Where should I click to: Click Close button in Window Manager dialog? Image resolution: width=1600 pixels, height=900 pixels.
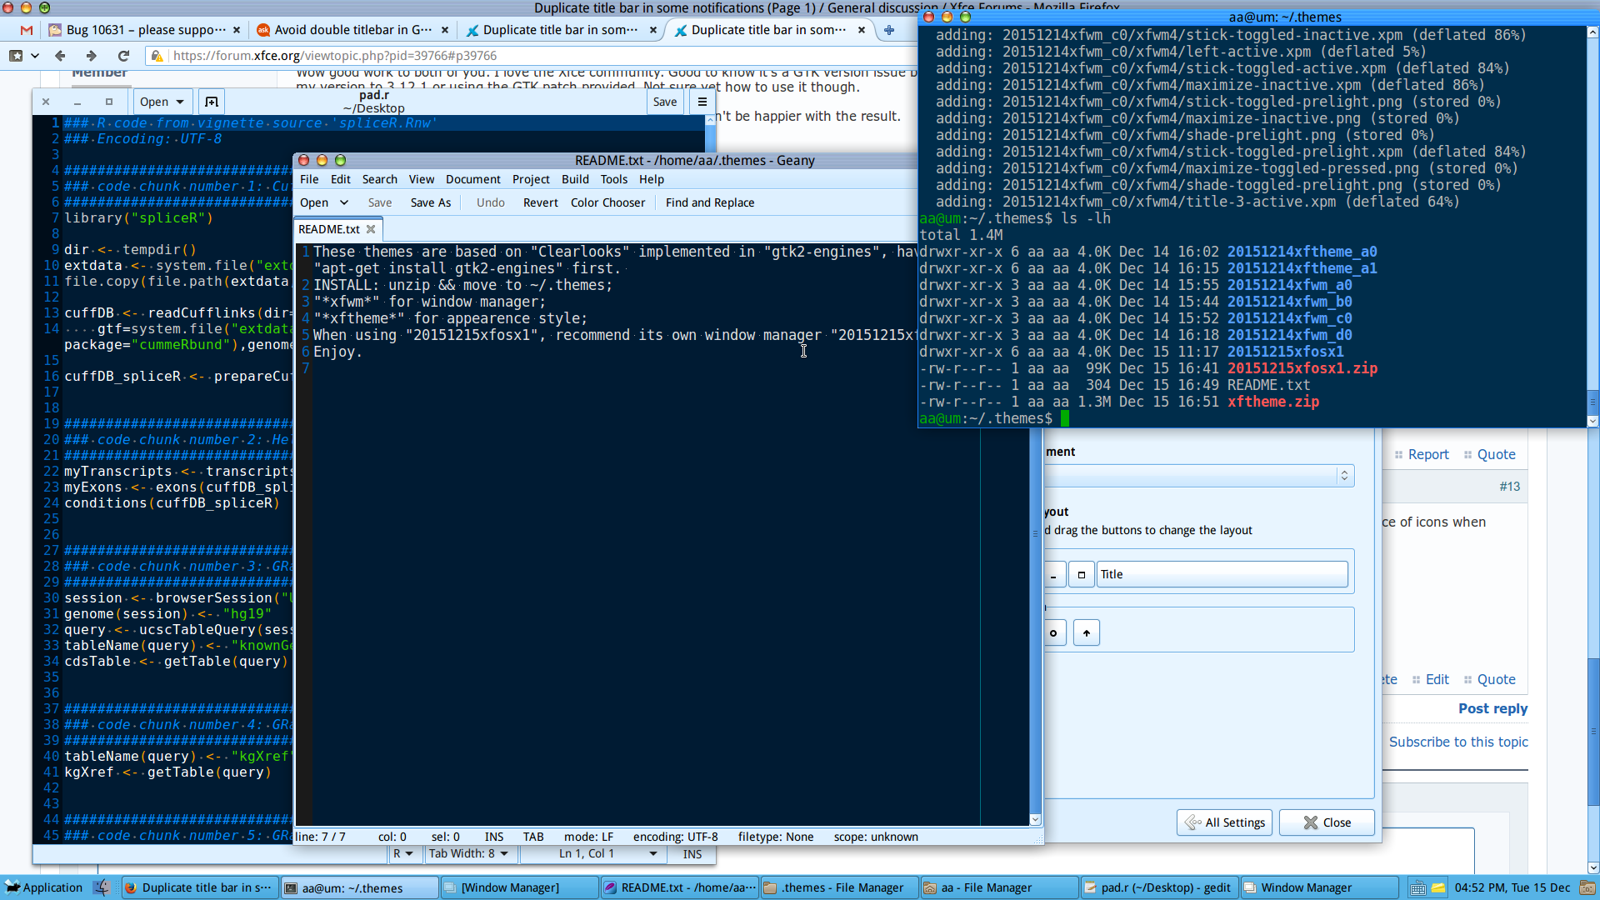click(x=1327, y=822)
